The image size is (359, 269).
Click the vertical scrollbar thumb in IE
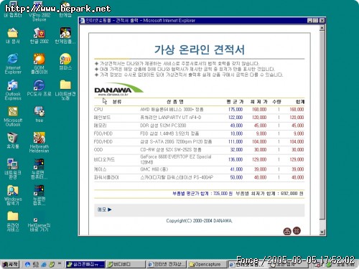click(322, 125)
